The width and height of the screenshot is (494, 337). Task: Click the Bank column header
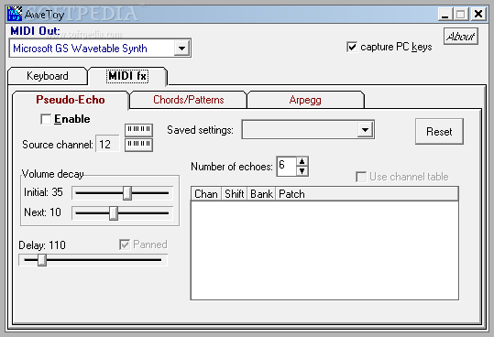[x=261, y=194]
